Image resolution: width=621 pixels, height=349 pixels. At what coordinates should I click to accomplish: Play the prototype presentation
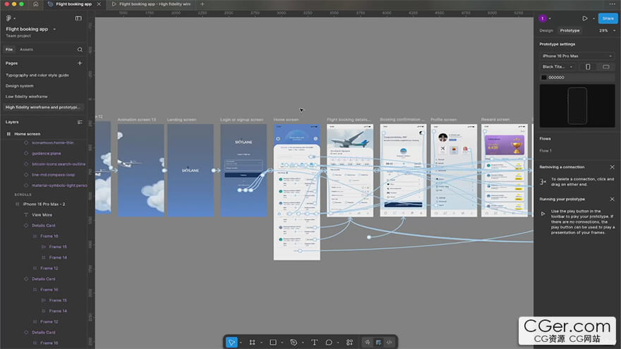[x=584, y=18]
